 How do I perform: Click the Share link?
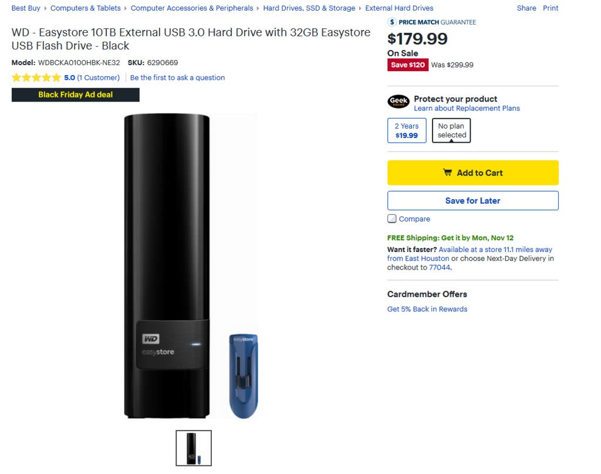coord(526,8)
